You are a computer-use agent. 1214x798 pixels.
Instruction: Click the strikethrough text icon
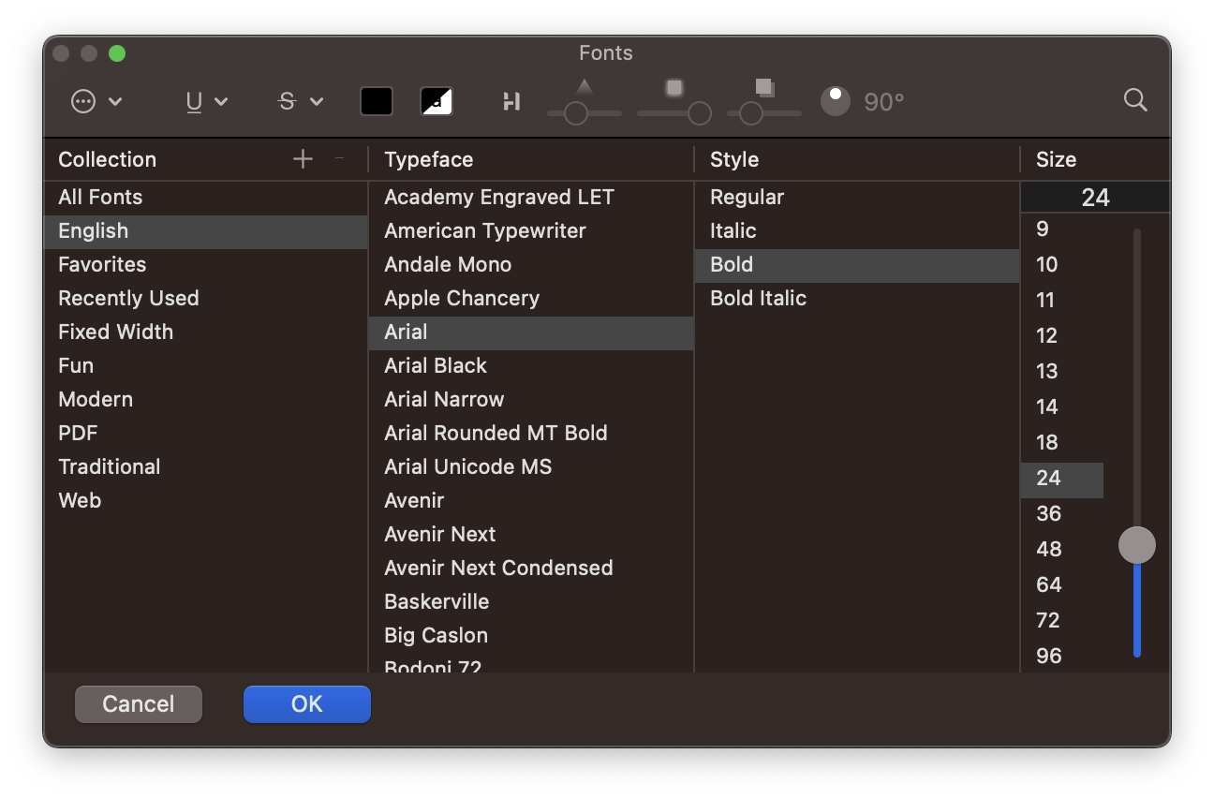point(287,101)
